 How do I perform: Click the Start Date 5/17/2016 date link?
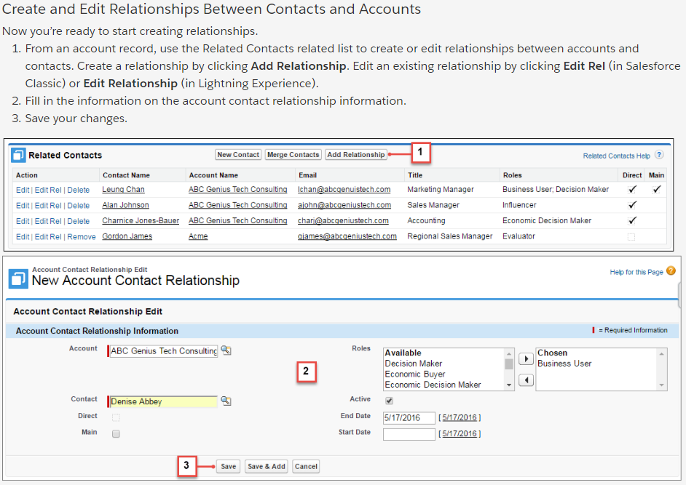click(459, 434)
